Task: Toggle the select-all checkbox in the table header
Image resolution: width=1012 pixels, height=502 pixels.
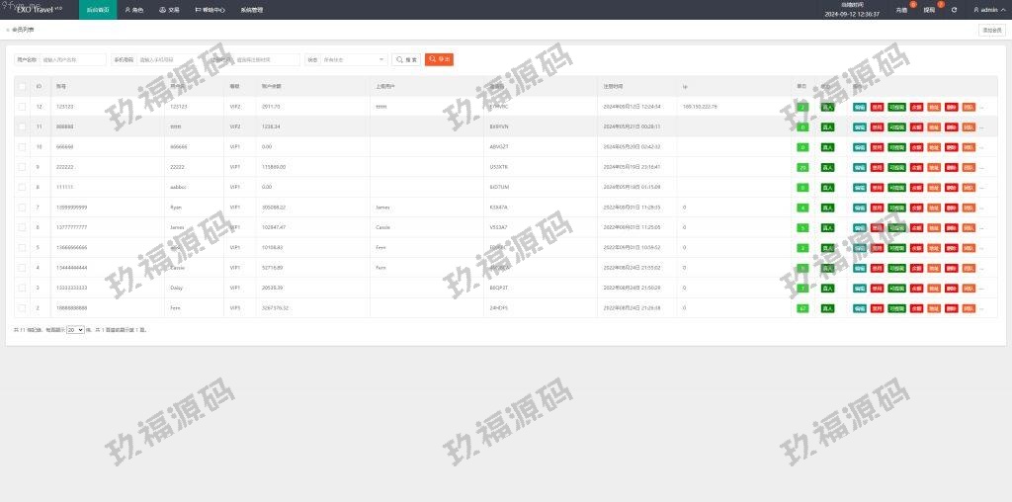Action: [22, 87]
